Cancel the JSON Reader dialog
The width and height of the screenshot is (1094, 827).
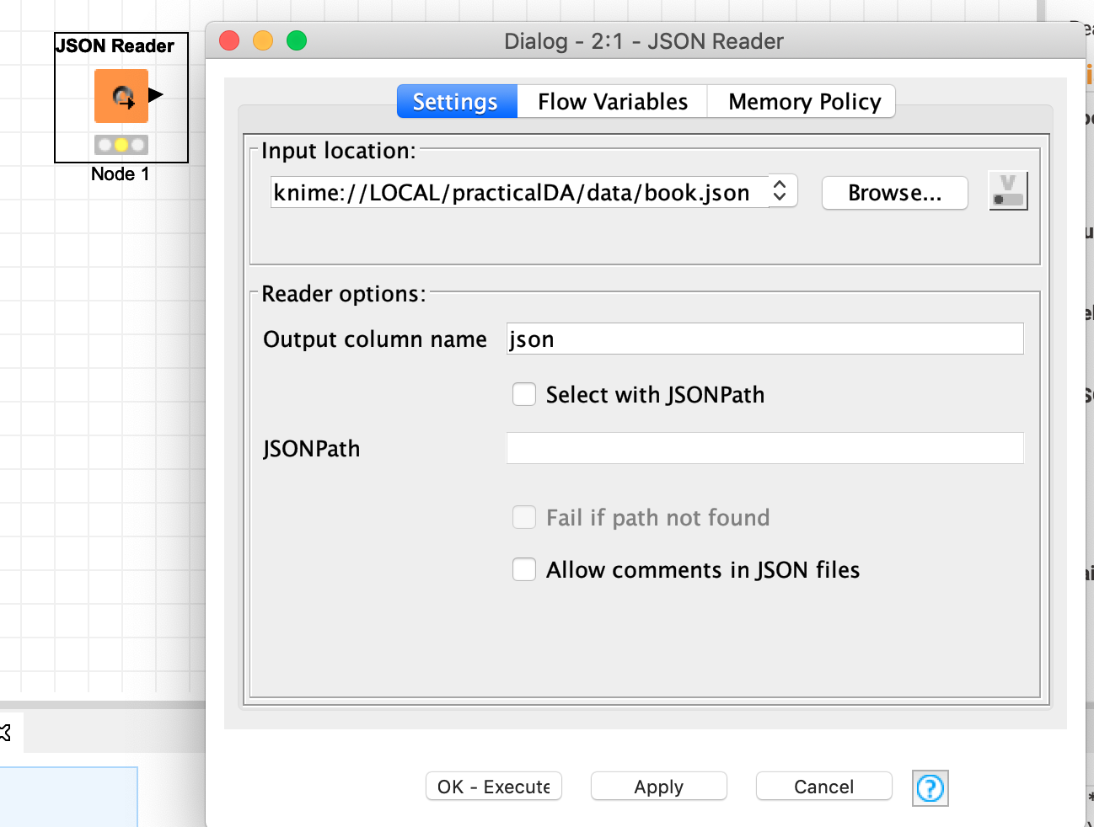(824, 787)
